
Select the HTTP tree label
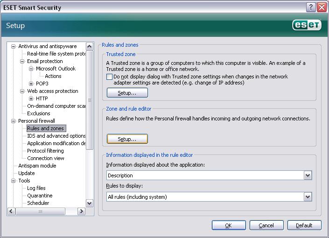click(x=42, y=98)
